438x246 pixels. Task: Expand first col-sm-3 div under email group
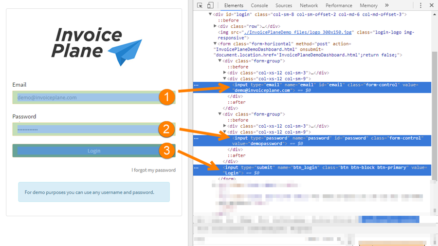224,73
